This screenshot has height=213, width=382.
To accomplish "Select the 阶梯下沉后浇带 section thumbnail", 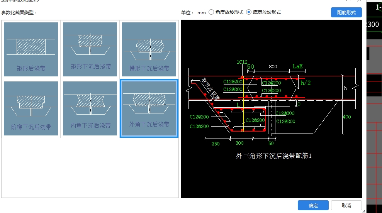I will coord(31,108).
